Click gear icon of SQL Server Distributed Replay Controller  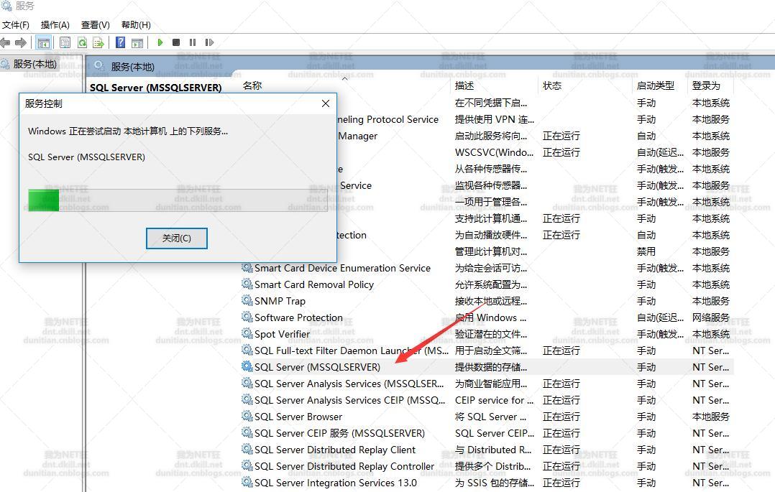pos(247,465)
